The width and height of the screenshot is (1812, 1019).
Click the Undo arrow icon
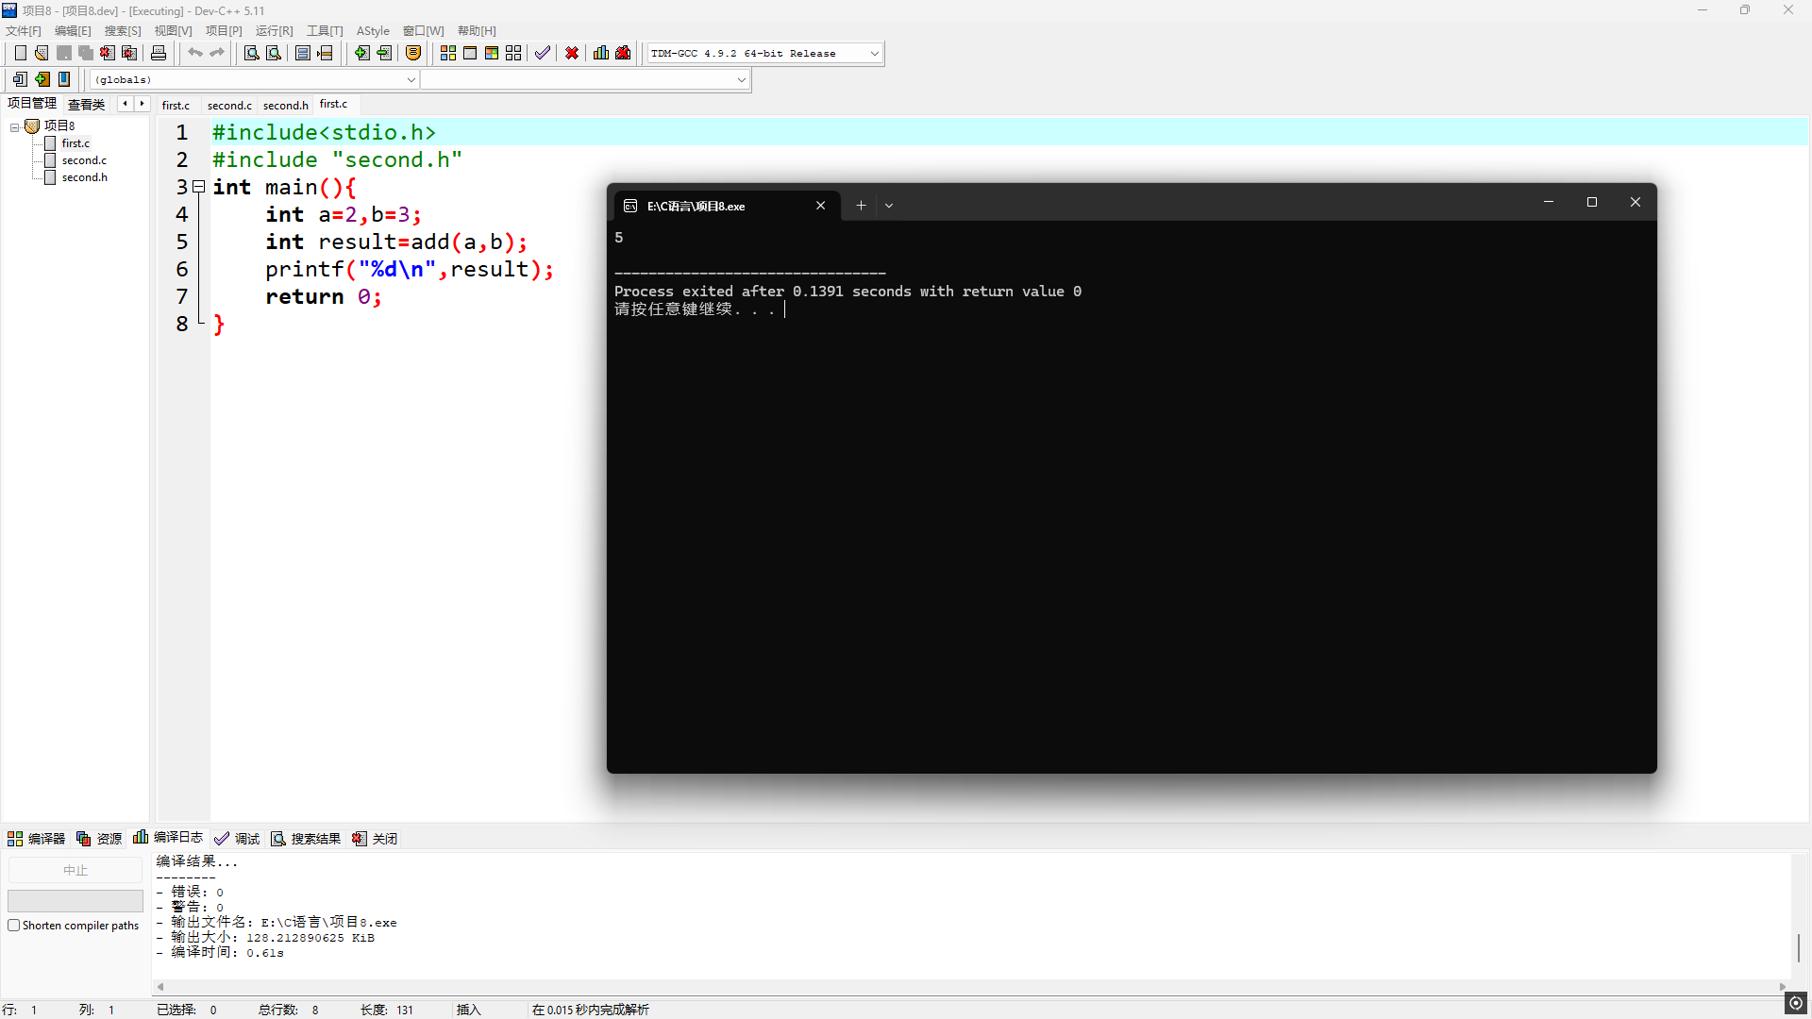[x=195, y=54]
